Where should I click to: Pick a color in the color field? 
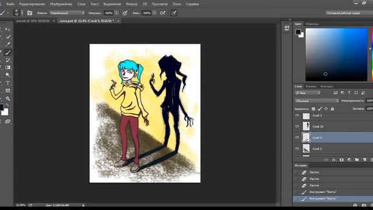coord(336,55)
